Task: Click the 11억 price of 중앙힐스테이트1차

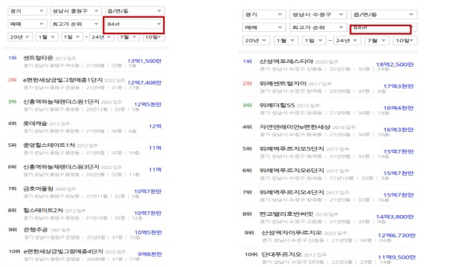Action: click(x=155, y=148)
